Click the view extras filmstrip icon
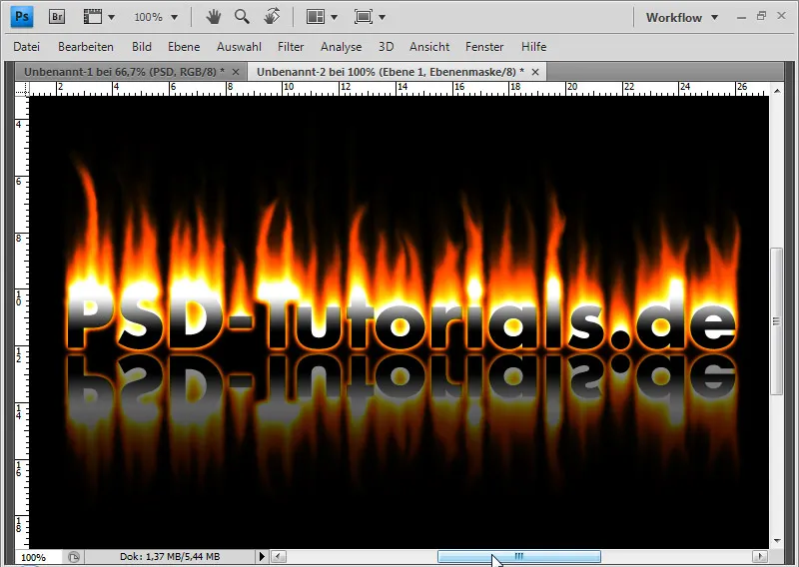The width and height of the screenshot is (799, 567). (x=93, y=17)
